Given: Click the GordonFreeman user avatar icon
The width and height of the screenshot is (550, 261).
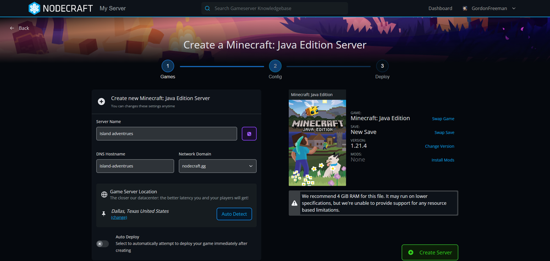Looking at the screenshot, I should pyautogui.click(x=465, y=8).
